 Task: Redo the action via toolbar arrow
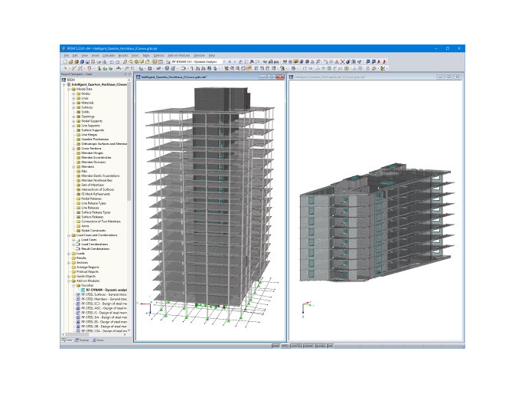[x=118, y=61]
